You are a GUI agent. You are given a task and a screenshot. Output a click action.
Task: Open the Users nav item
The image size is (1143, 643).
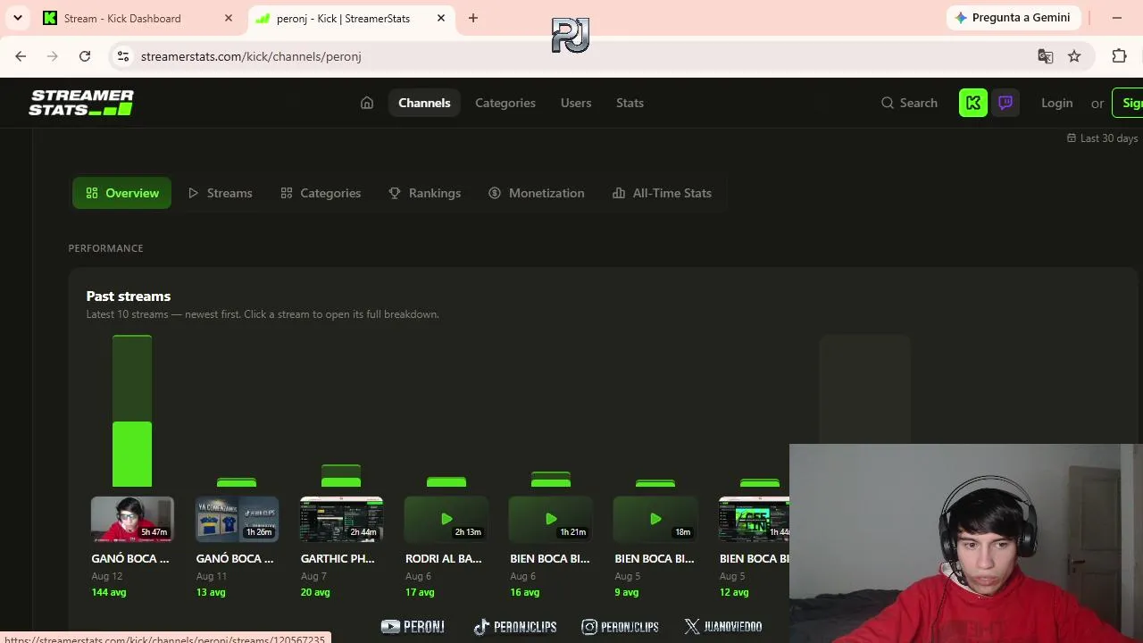pyautogui.click(x=576, y=103)
